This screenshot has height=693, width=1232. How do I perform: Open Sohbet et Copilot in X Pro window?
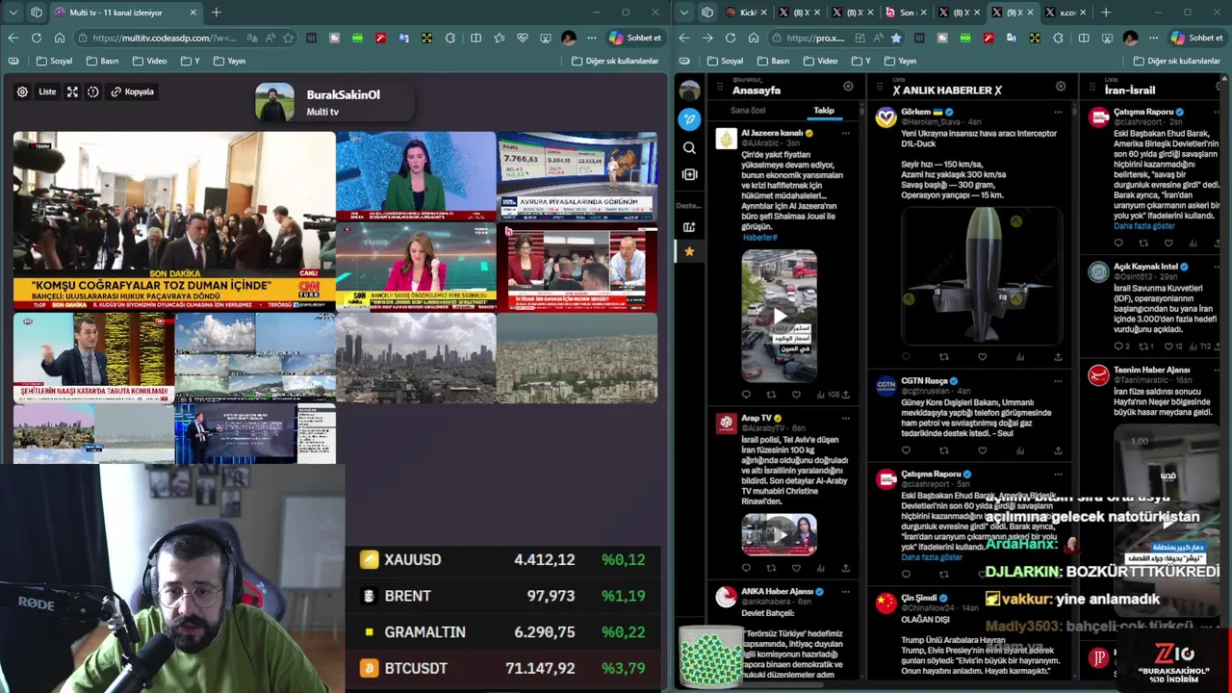click(x=1197, y=38)
